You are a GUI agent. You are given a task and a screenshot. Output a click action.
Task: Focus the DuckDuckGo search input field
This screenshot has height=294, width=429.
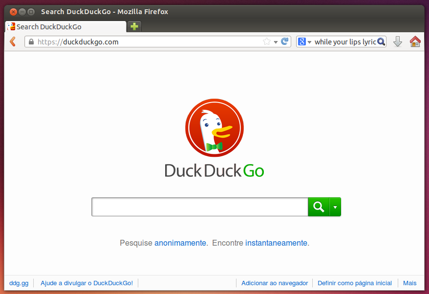tap(200, 207)
